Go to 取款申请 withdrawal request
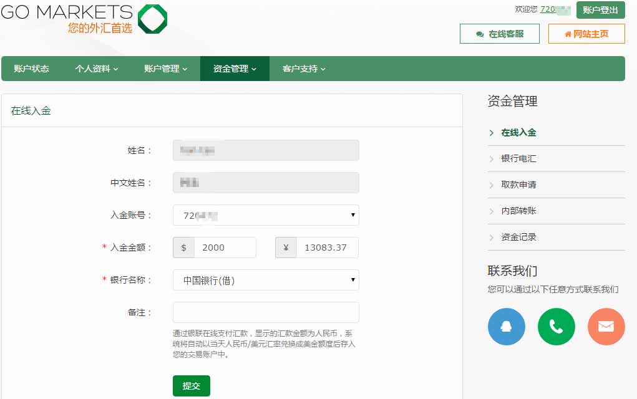 (518, 185)
